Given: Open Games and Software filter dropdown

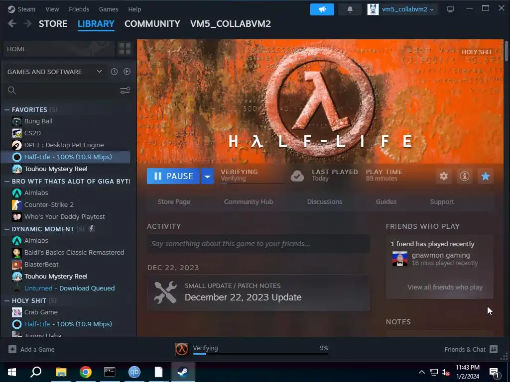Looking at the screenshot, I should 99,72.
